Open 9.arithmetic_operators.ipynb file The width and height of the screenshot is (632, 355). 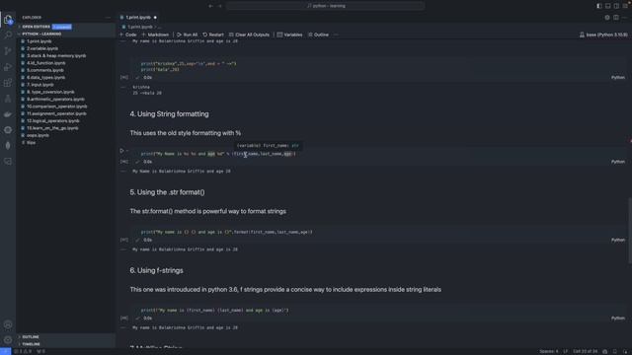pyautogui.click(x=55, y=99)
